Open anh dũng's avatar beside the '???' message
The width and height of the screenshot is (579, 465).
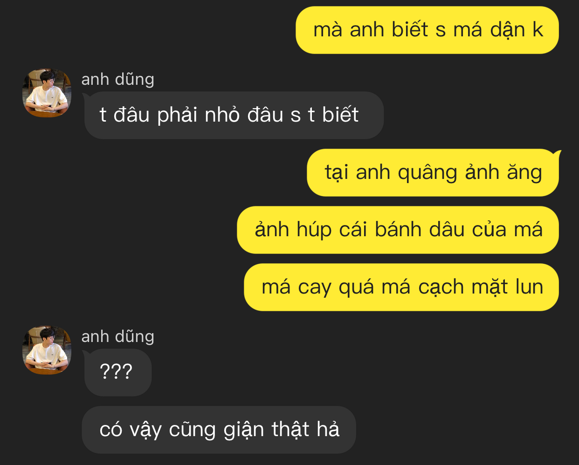(47, 350)
